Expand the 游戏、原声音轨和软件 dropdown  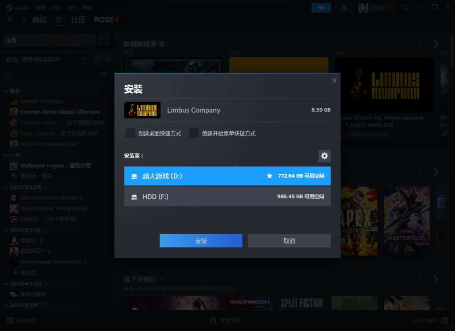point(85,59)
